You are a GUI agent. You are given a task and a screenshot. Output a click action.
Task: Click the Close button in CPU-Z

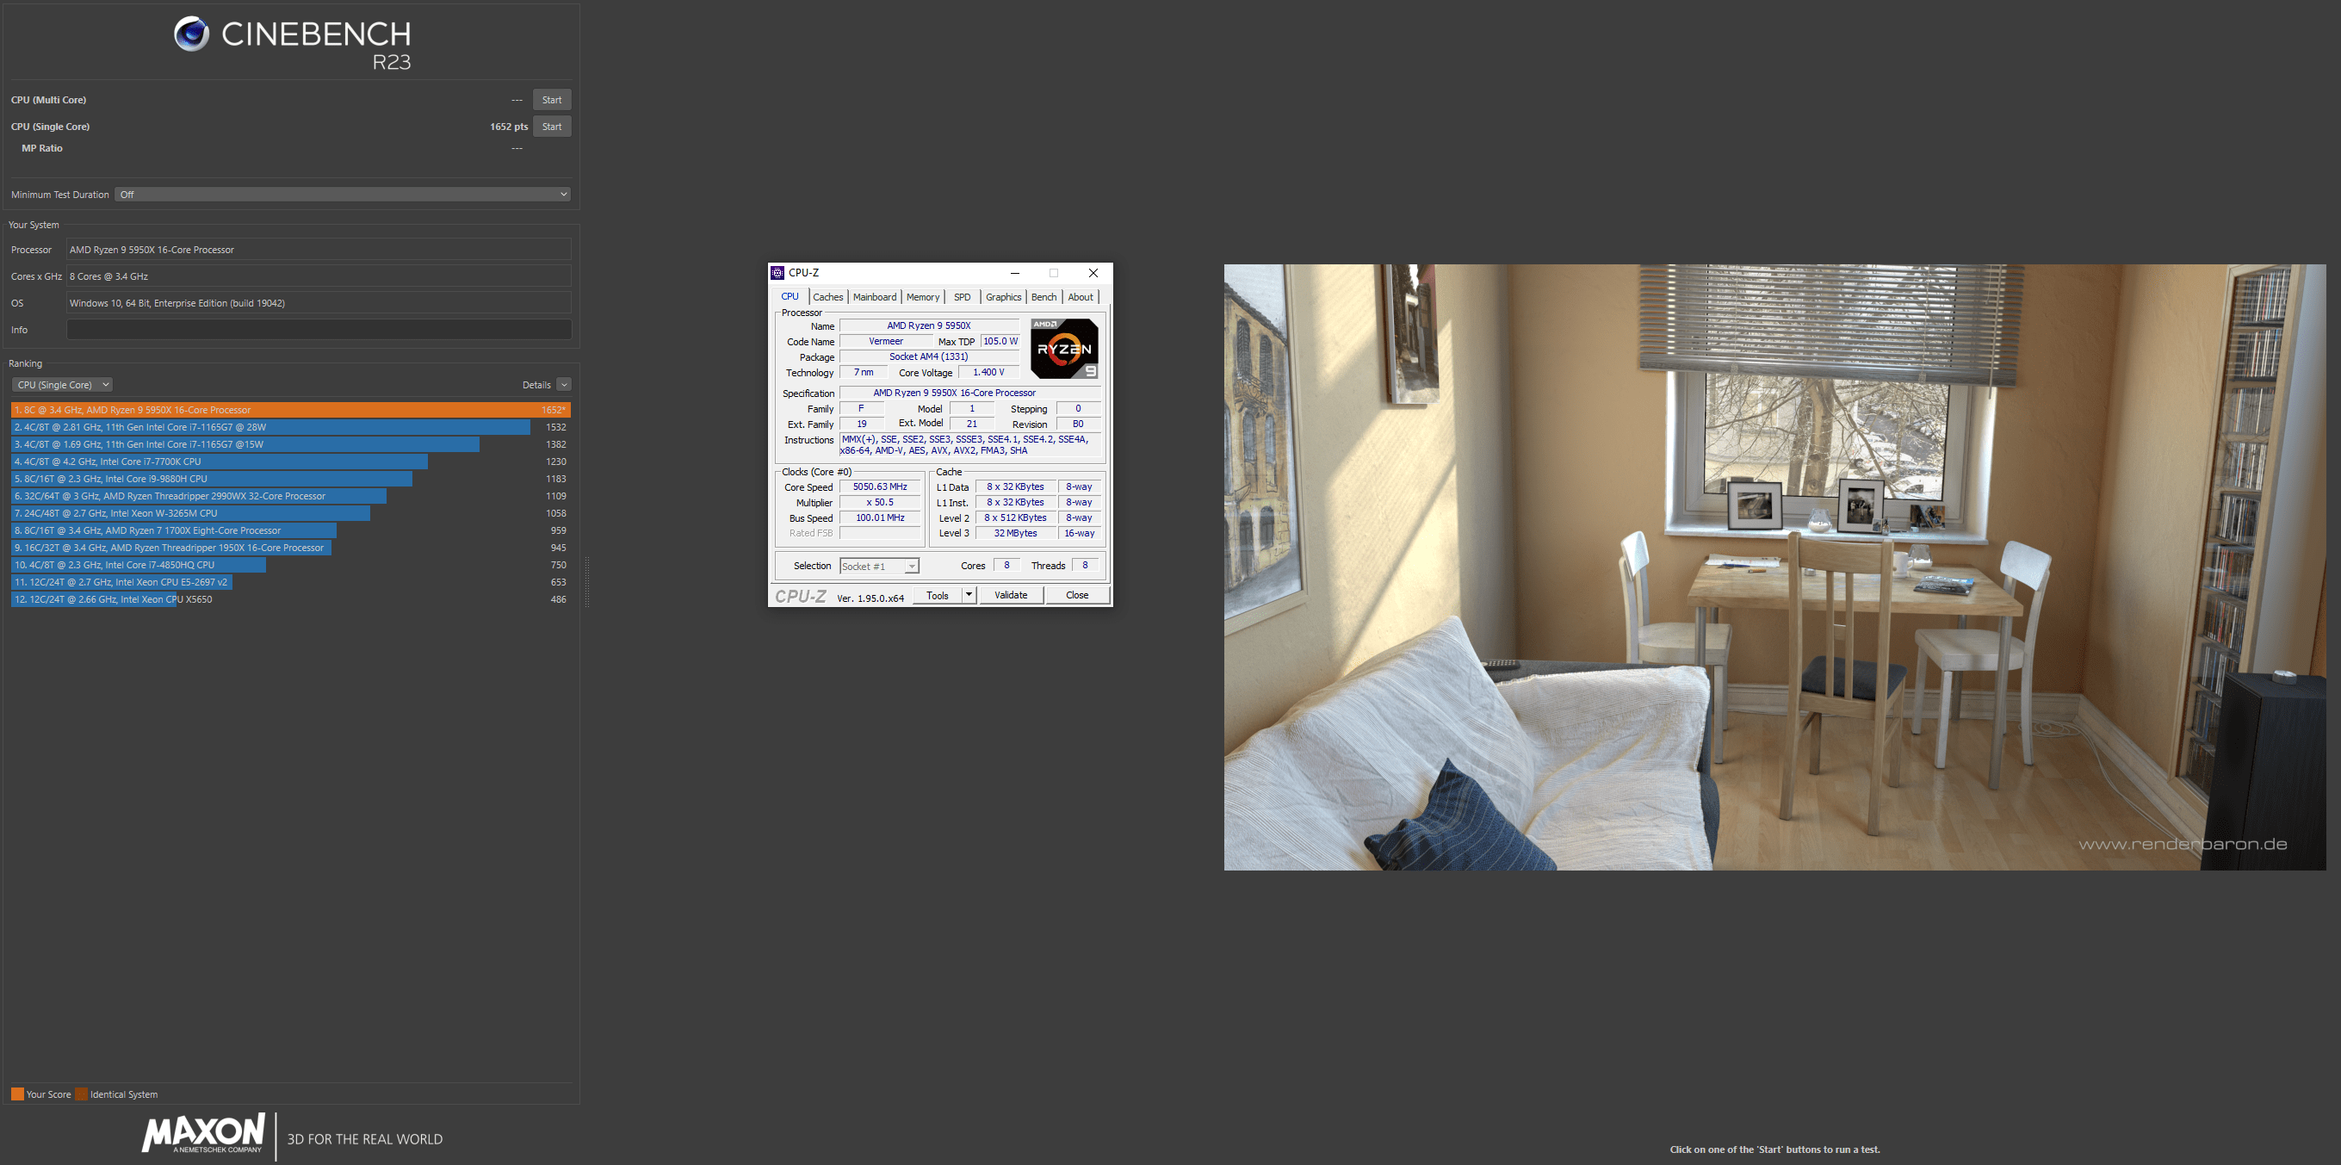(x=1077, y=595)
